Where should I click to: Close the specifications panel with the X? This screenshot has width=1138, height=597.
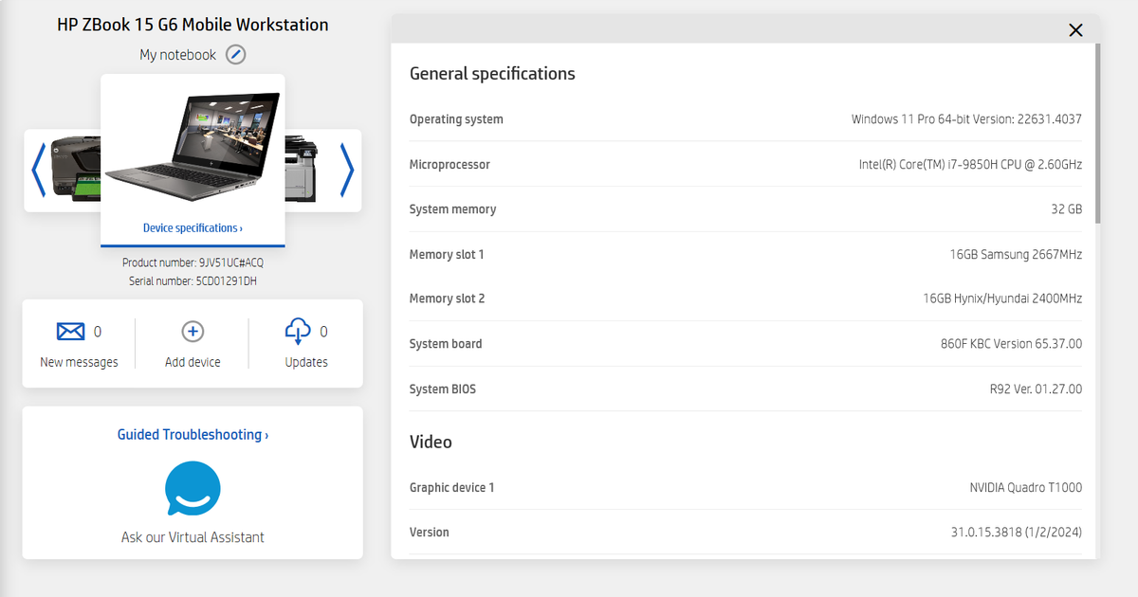click(1075, 30)
